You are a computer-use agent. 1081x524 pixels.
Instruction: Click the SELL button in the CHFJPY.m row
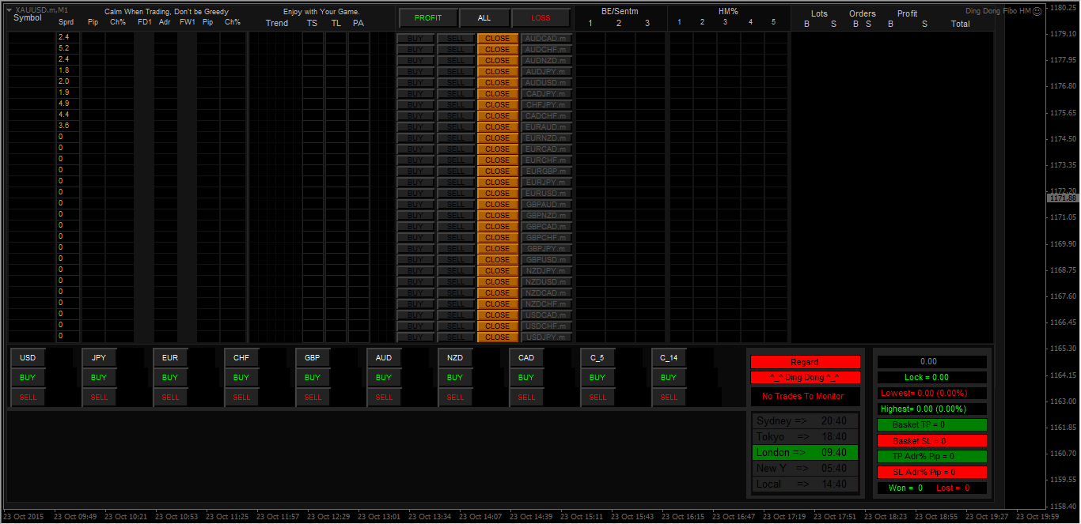(456, 104)
